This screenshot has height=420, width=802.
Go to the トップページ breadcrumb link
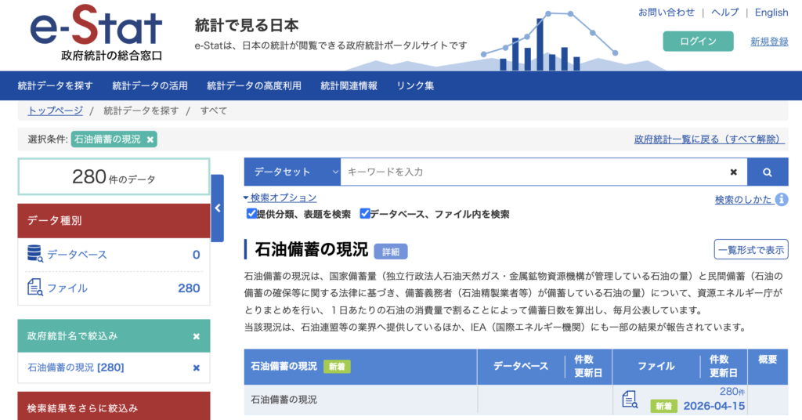pyautogui.click(x=55, y=110)
